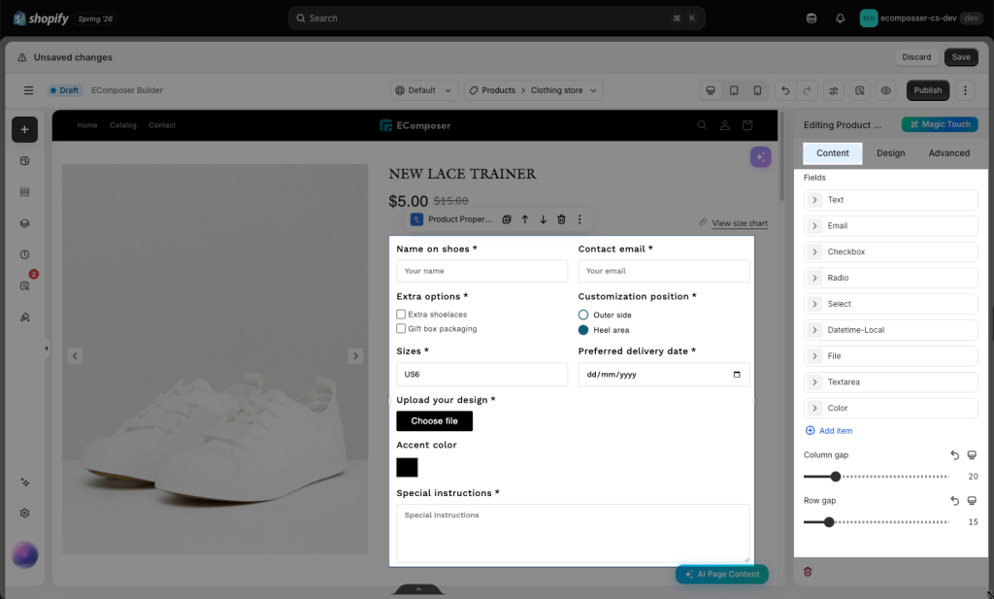Duplicate the Product Properties element
Viewport: 994px width, 599px height.
pyautogui.click(x=507, y=219)
